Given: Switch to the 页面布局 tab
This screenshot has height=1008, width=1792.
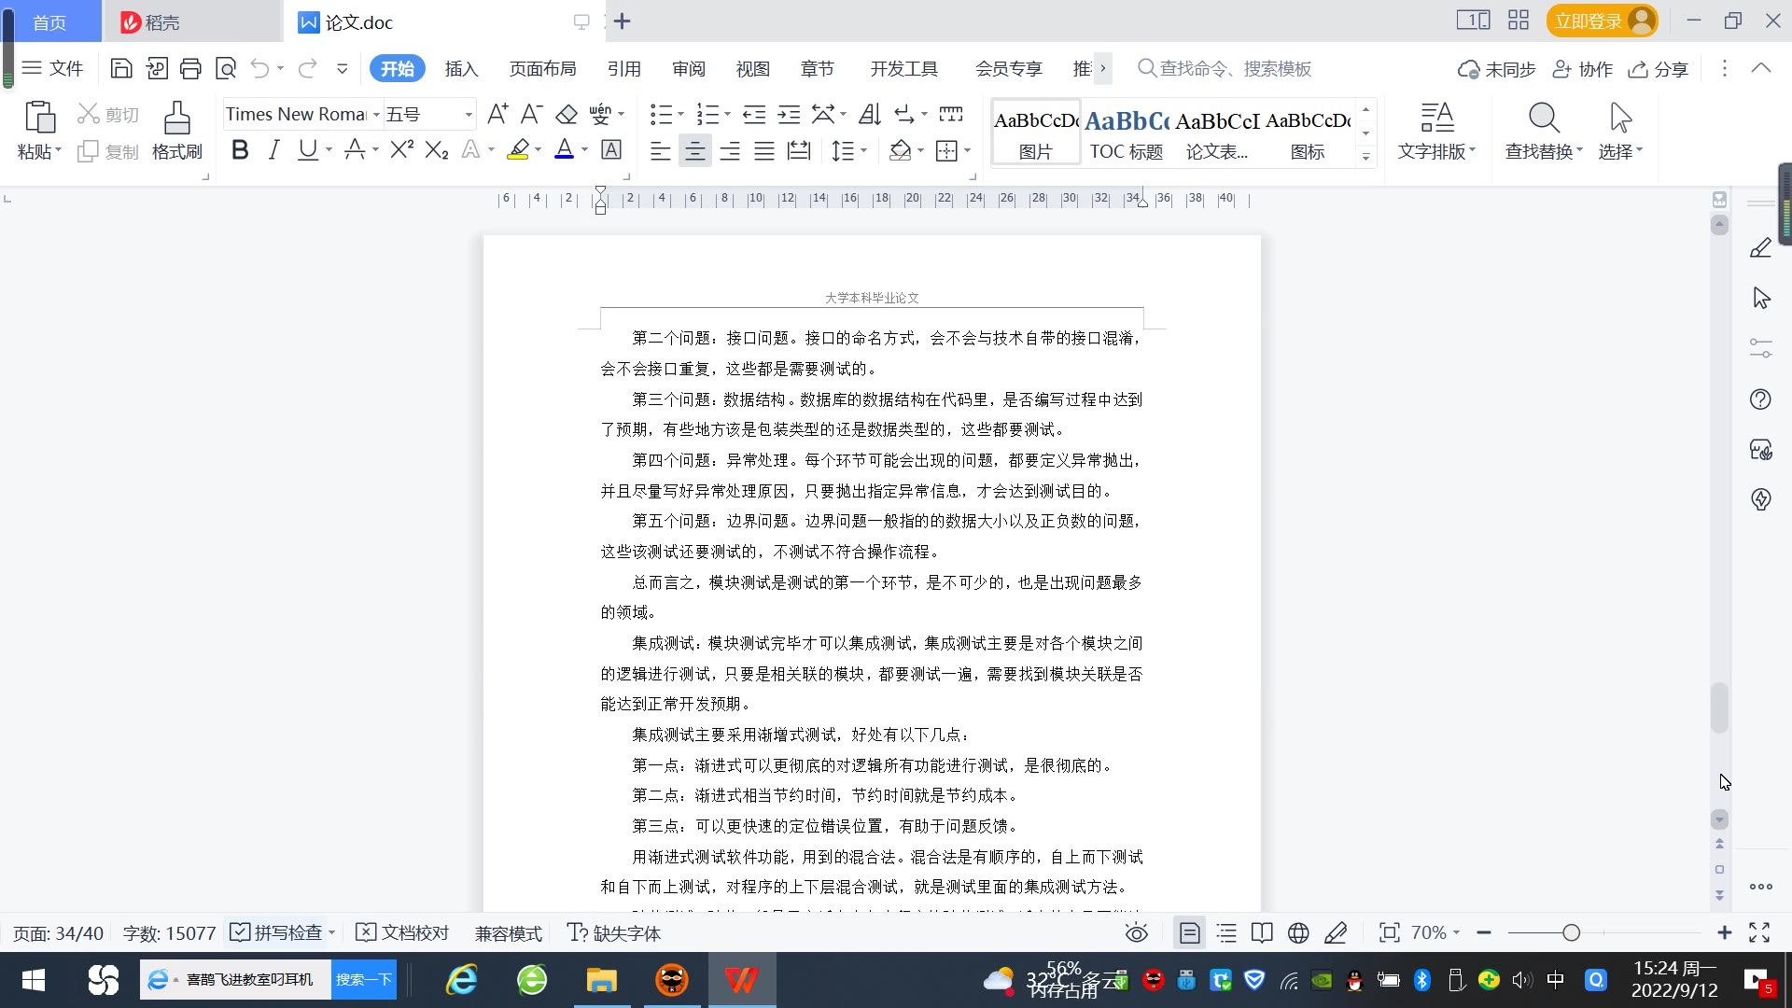Looking at the screenshot, I should click(x=542, y=69).
